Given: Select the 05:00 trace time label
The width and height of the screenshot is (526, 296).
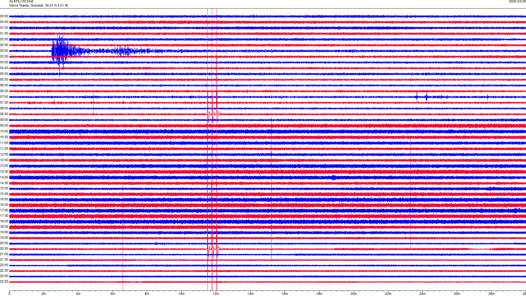Looking at the screenshot, I should (x=4, y=74).
